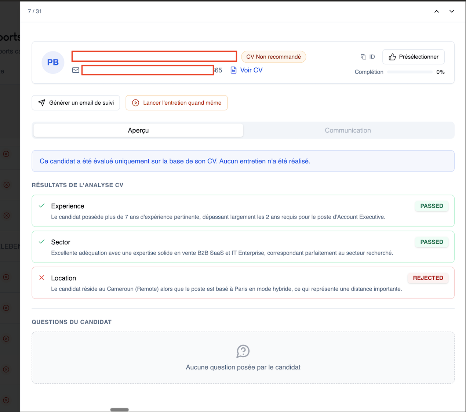466x412 pixels.
Task: Click the thumbs-up Présélectionner button
Action: [x=413, y=57]
